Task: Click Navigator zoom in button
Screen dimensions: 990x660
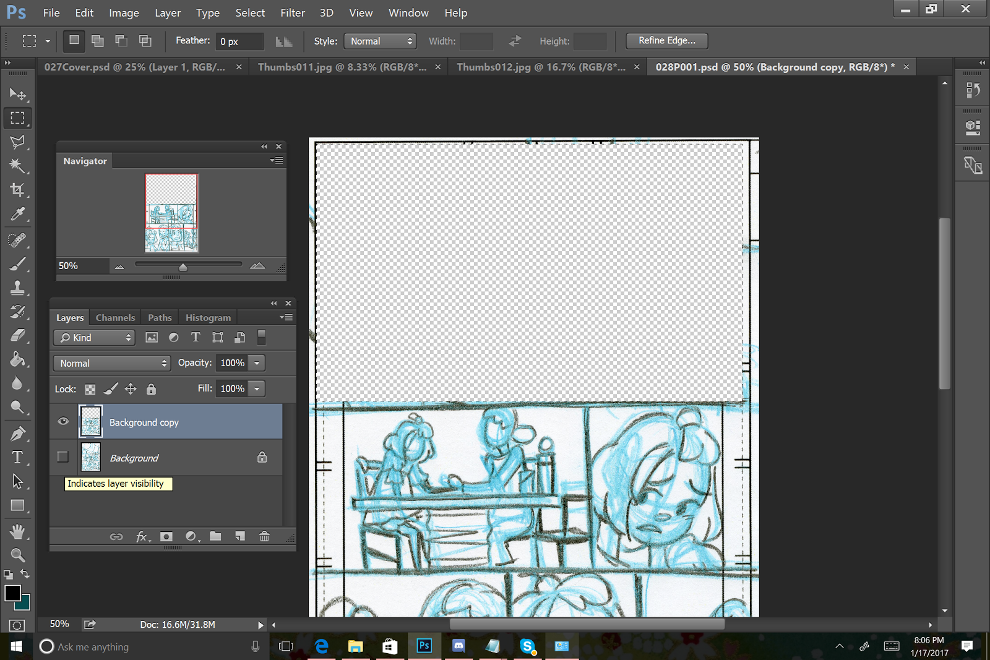Action: [257, 266]
